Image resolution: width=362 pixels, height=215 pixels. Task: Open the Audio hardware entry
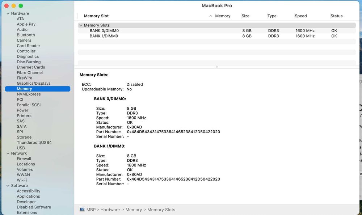pos(22,30)
